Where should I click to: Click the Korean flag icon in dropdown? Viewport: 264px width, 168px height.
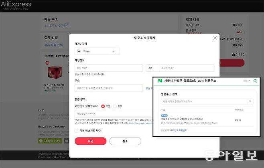pyautogui.click(x=79, y=51)
